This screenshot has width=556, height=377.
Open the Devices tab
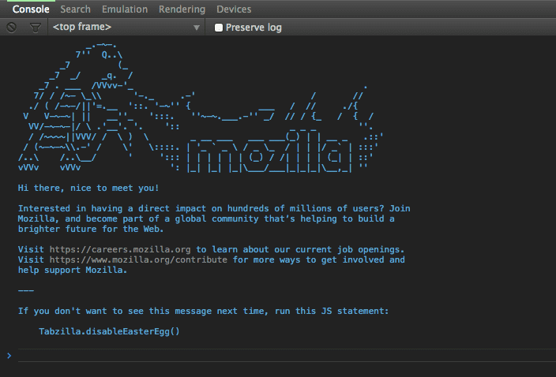[234, 9]
